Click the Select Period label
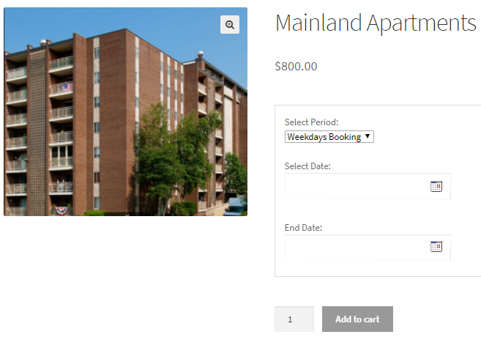 click(x=311, y=122)
